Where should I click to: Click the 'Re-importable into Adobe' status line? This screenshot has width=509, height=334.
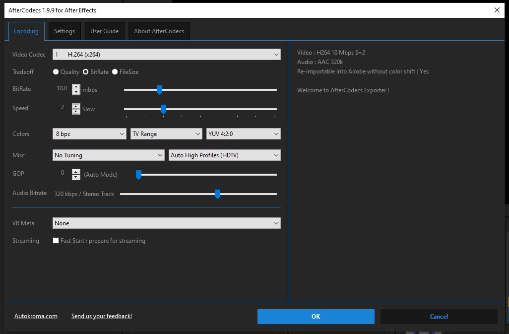[x=363, y=71]
